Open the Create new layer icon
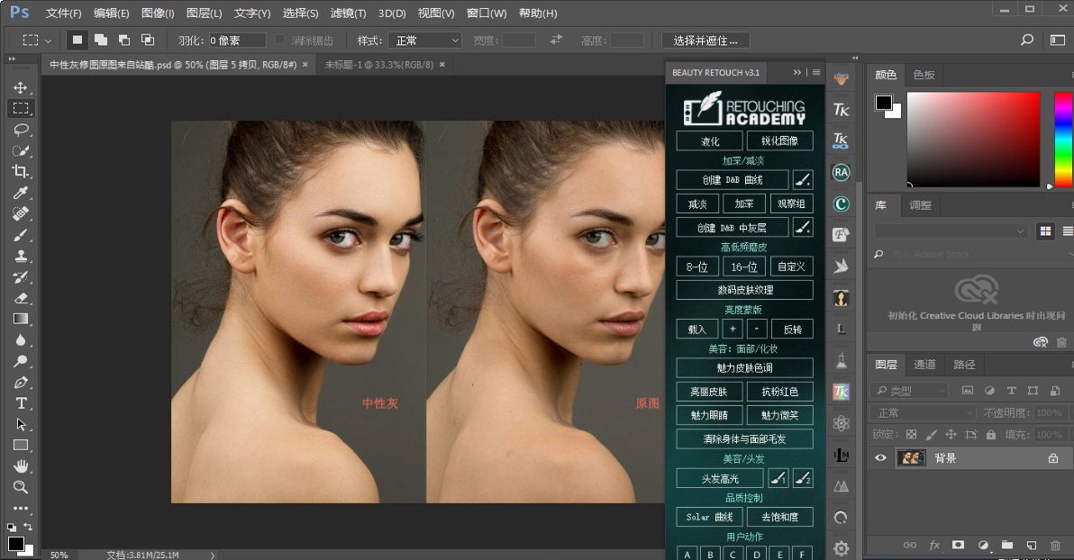Image resolution: width=1074 pixels, height=560 pixels. 1032,545
